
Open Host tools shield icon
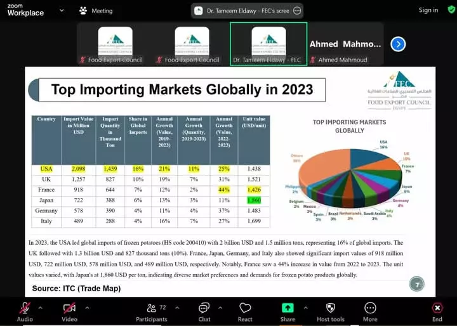tap(330, 309)
